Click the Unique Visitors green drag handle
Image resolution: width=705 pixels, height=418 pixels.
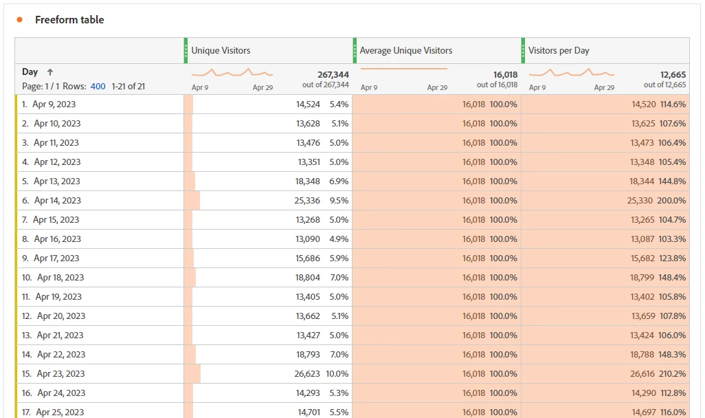186,50
